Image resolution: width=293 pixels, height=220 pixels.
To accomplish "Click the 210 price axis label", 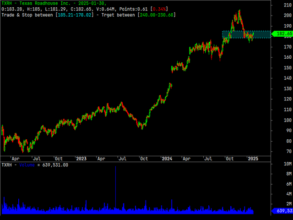I will coord(288,5).
